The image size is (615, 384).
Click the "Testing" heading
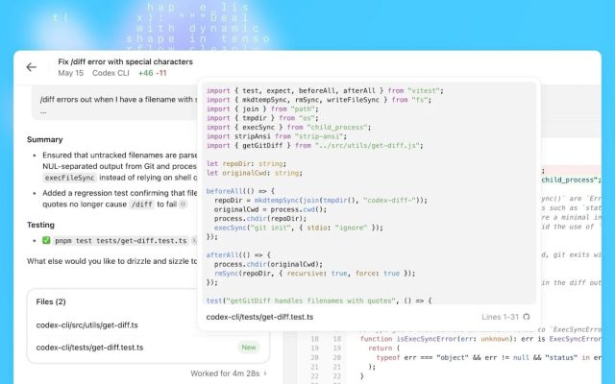click(40, 225)
